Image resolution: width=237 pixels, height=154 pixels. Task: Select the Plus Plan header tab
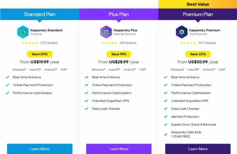(119, 14)
